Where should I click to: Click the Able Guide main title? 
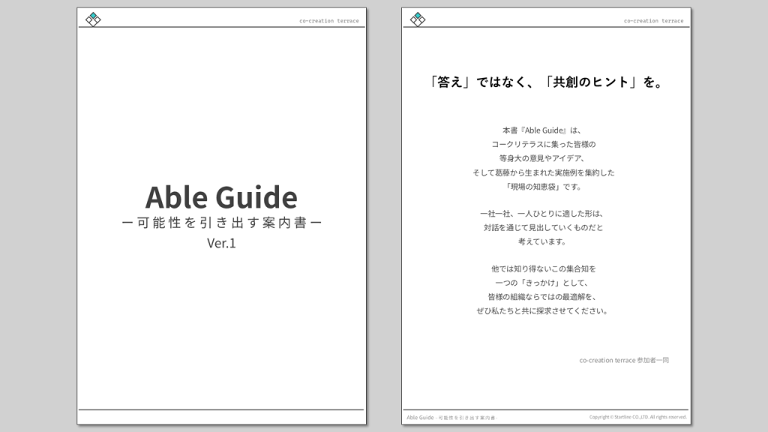coord(220,197)
